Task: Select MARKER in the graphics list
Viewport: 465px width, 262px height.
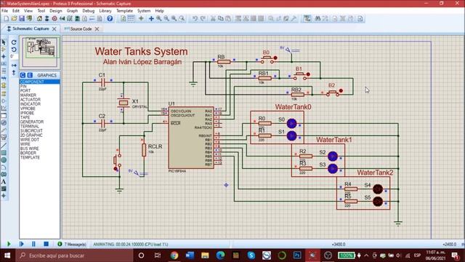Action: pyautogui.click(x=28, y=95)
